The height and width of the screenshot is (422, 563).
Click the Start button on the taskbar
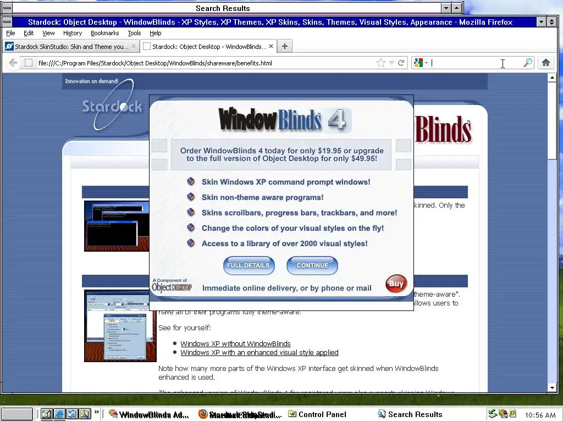point(16,414)
